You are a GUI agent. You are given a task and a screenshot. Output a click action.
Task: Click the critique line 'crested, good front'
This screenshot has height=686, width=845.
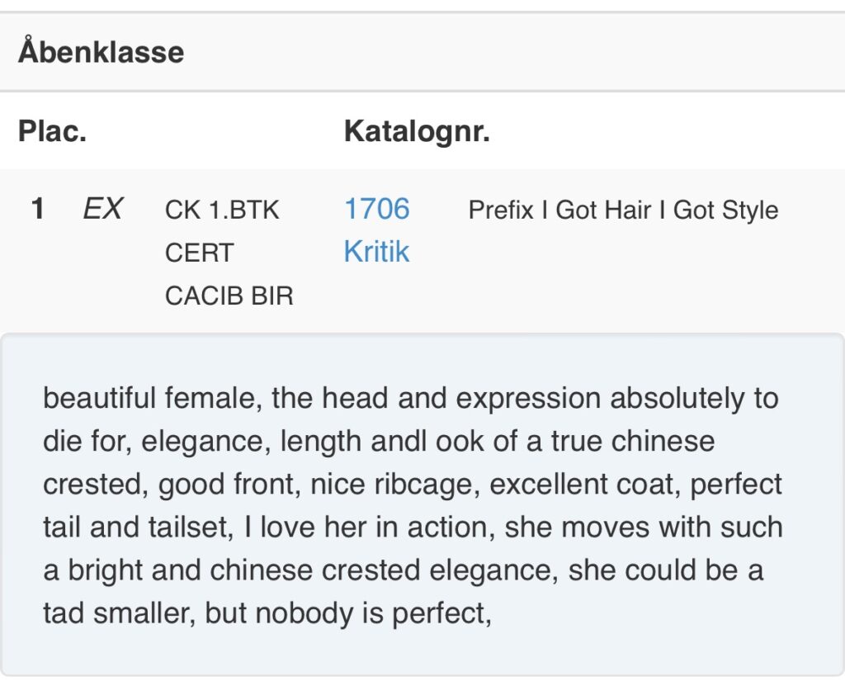click(x=413, y=485)
